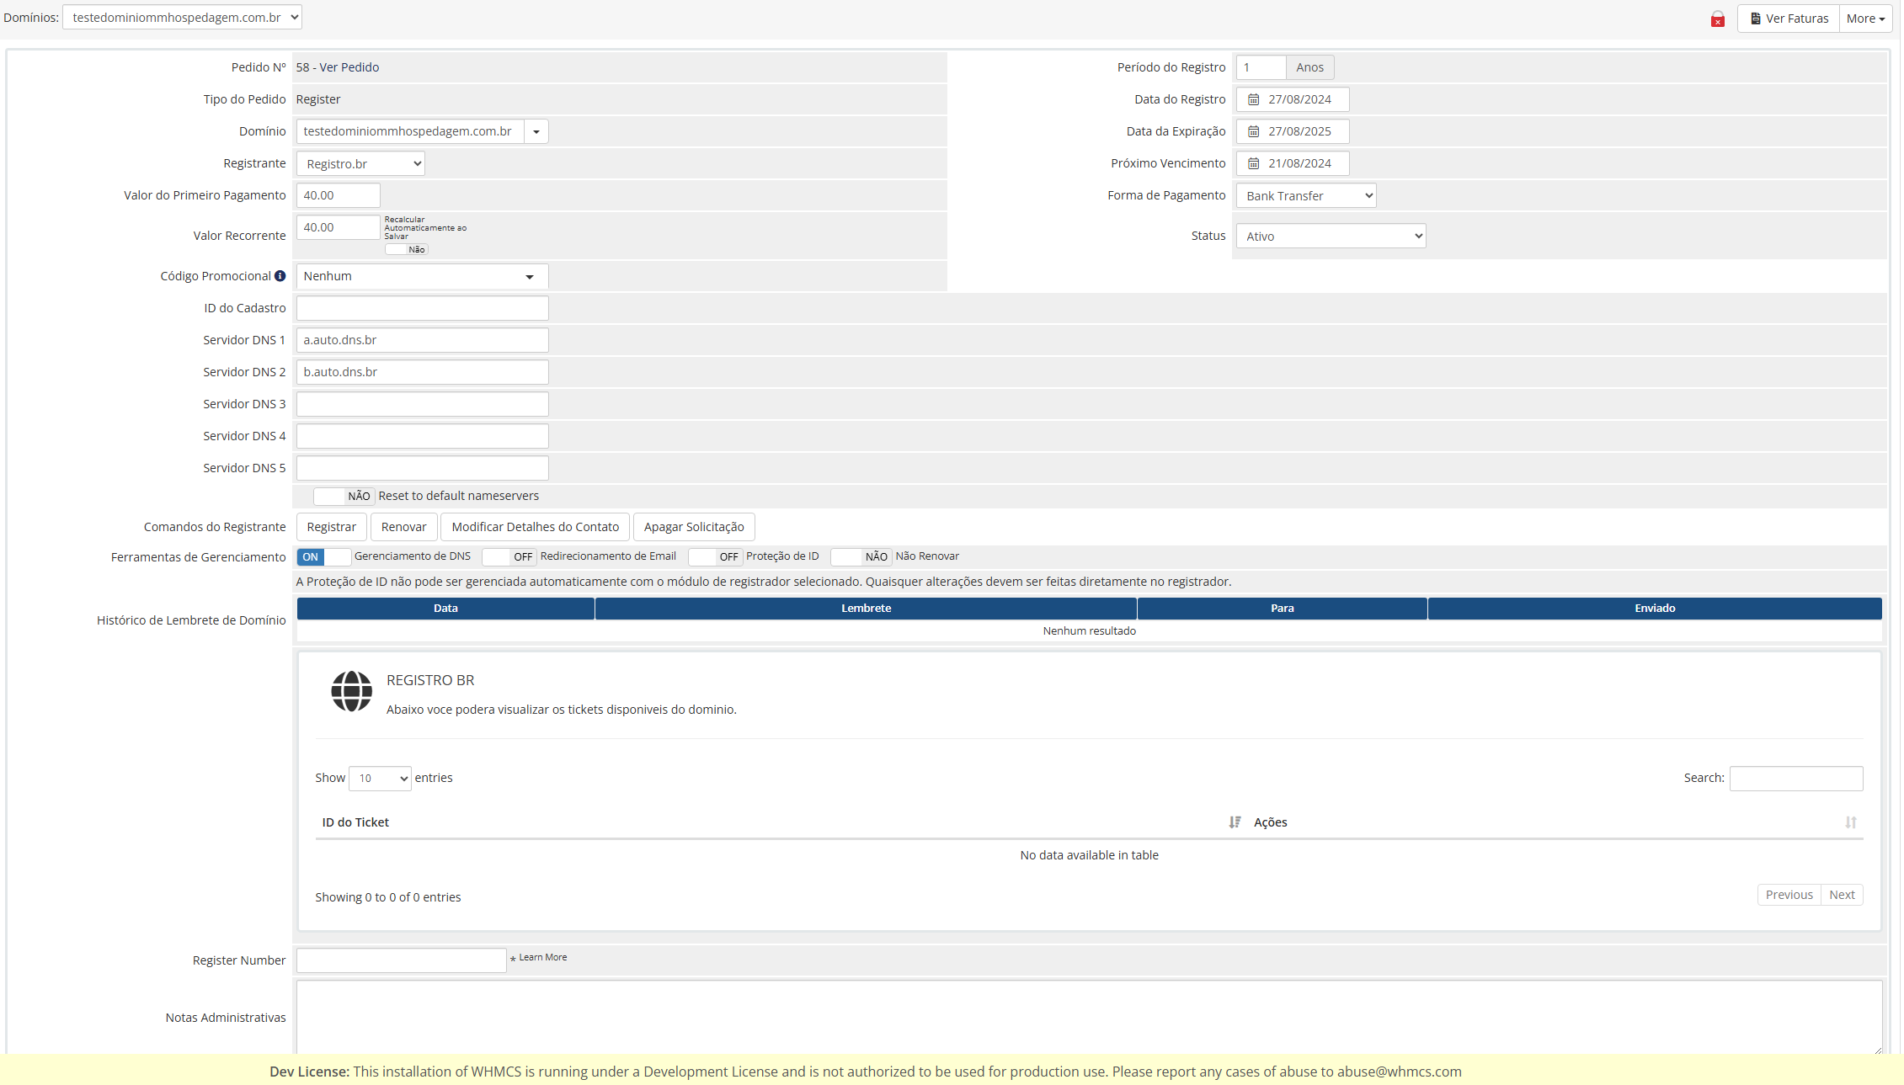Open the Registrante dropdown
The height and width of the screenshot is (1085, 1904).
pyautogui.click(x=360, y=163)
